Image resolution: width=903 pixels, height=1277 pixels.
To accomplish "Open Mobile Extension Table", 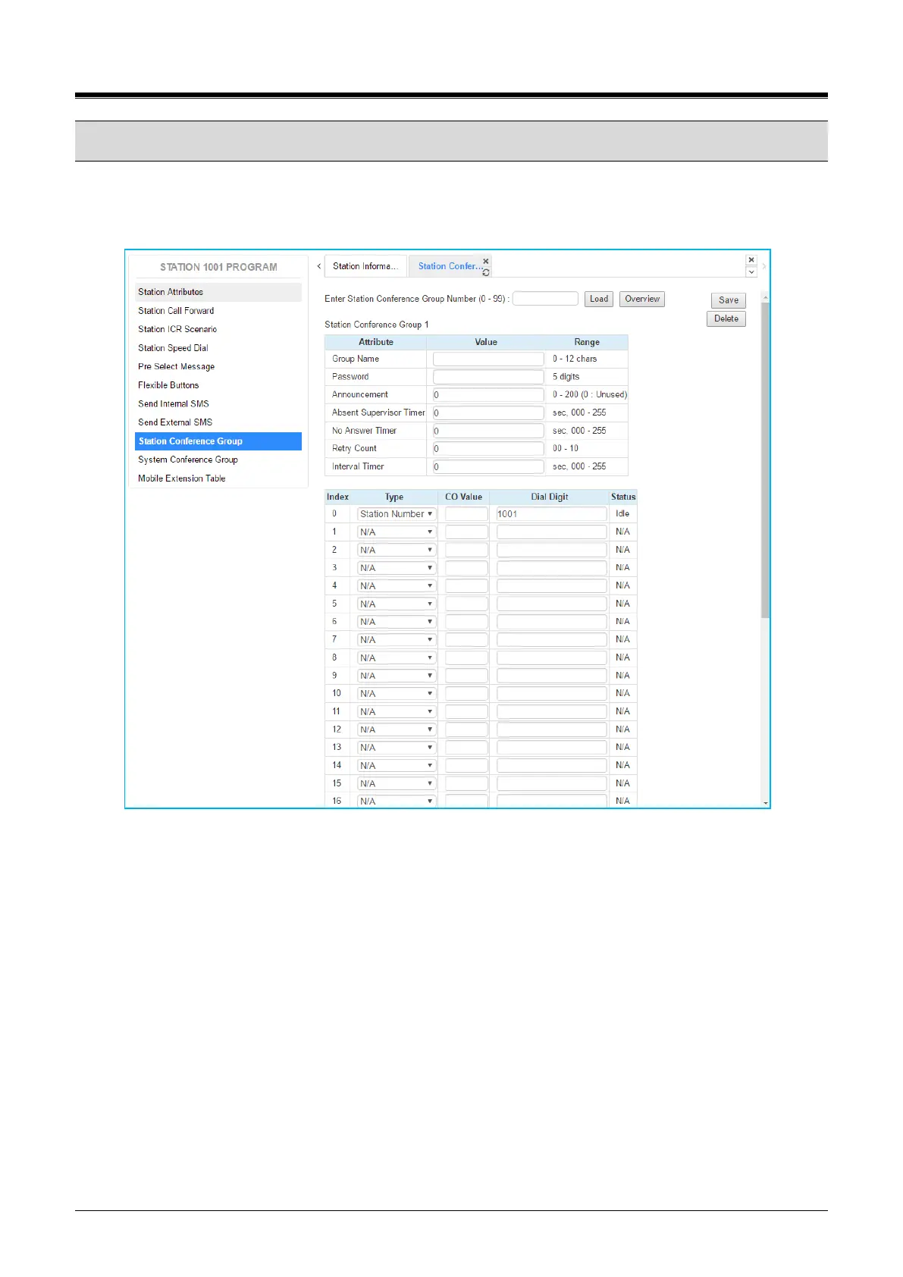I will tap(218, 478).
